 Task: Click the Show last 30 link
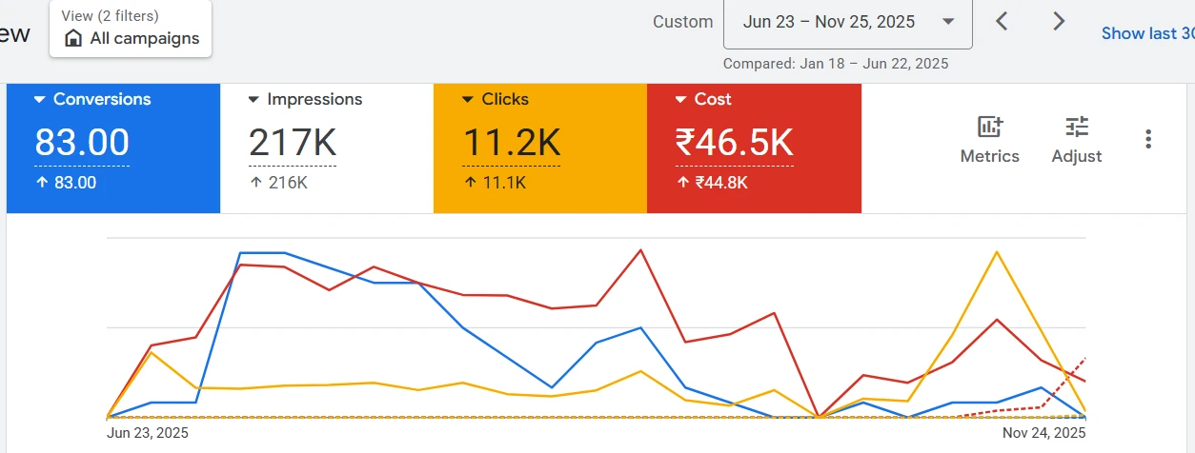click(x=1147, y=33)
